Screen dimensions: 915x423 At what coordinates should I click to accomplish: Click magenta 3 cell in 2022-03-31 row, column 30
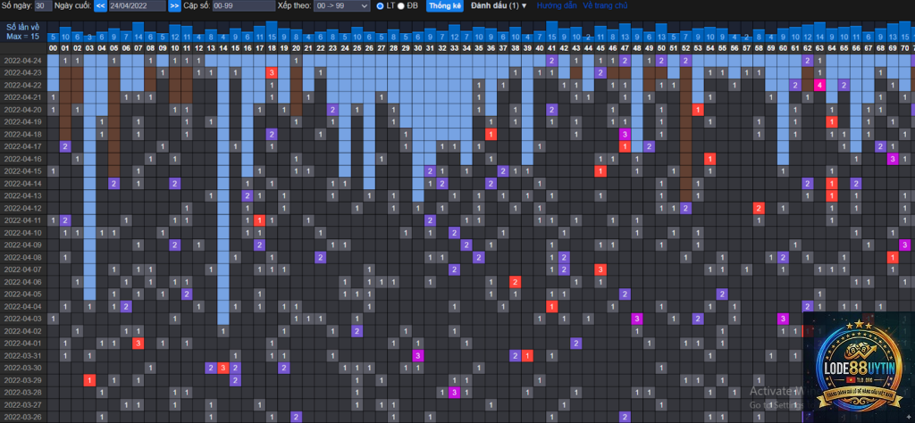(417, 355)
